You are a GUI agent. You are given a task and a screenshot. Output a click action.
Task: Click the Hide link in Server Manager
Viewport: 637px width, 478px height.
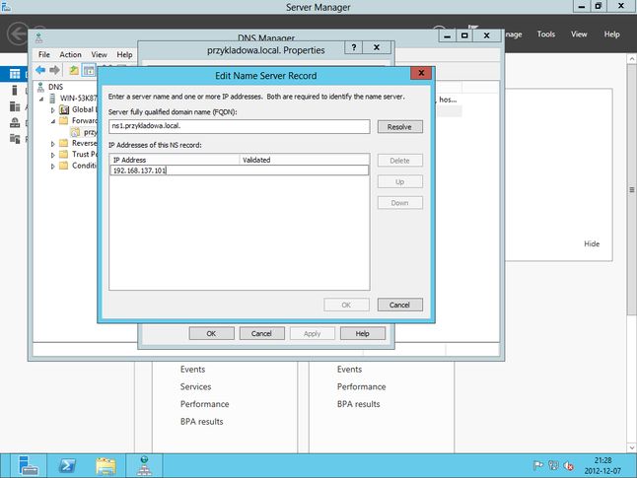(x=592, y=243)
